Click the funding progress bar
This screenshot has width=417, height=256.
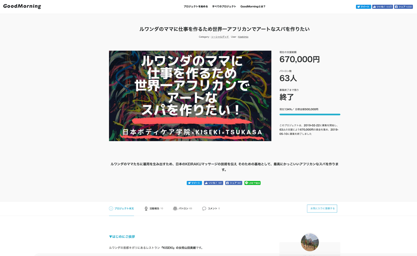[310, 114]
